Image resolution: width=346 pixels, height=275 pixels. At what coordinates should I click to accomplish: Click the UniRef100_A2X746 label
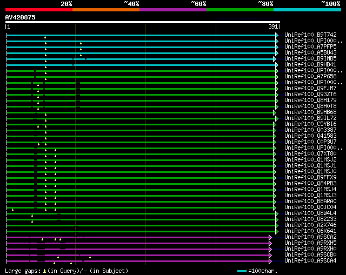tap(310, 225)
